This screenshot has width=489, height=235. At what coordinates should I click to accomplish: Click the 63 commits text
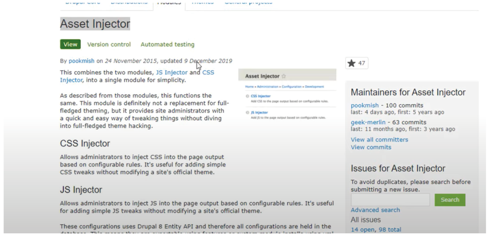click(409, 122)
